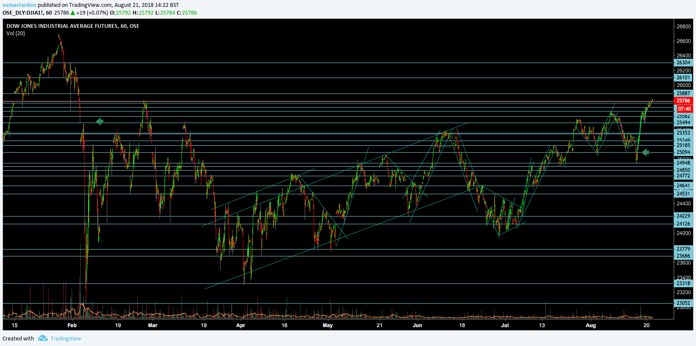Click the Mar date axis label
696x346 pixels.
coord(153,325)
